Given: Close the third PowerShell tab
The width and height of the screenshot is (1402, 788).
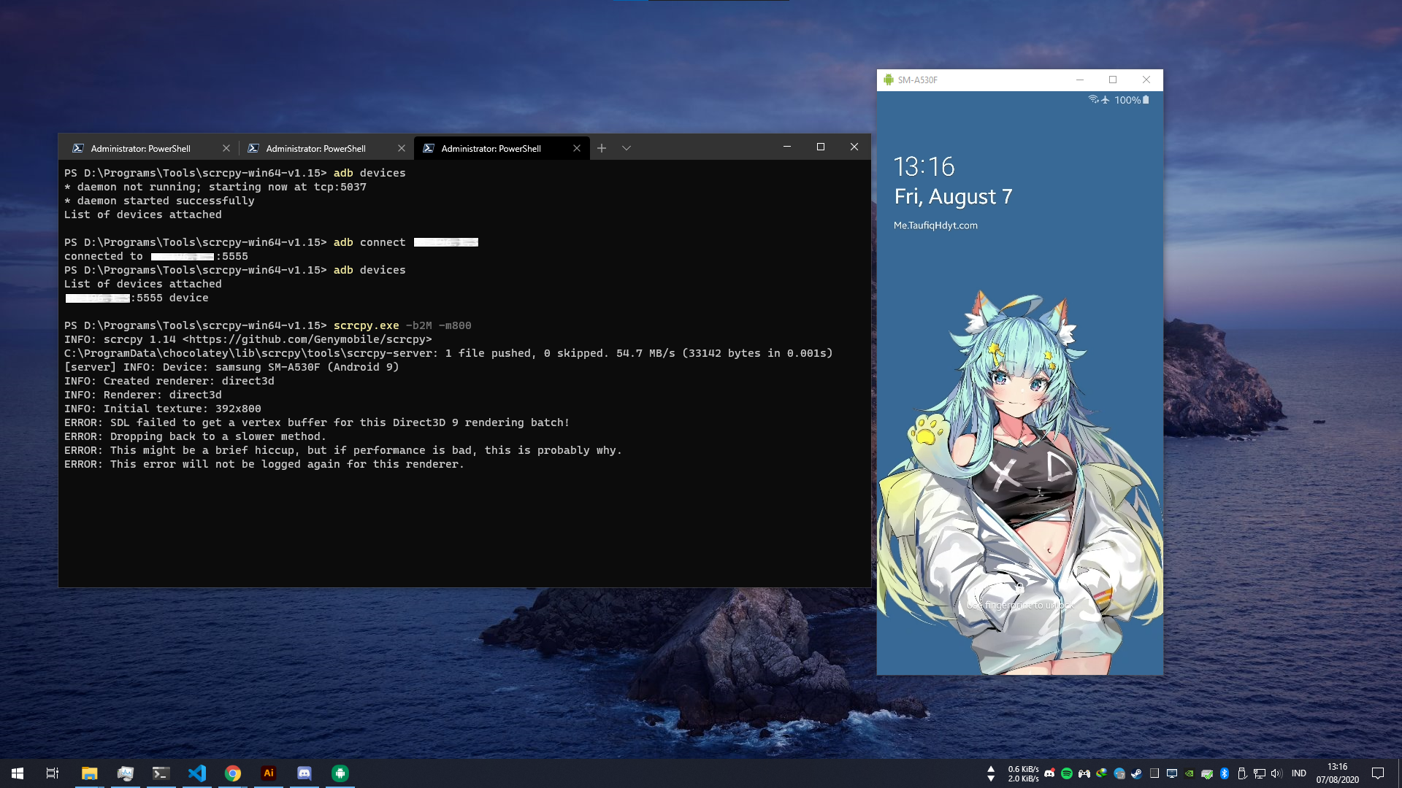Looking at the screenshot, I should point(577,148).
